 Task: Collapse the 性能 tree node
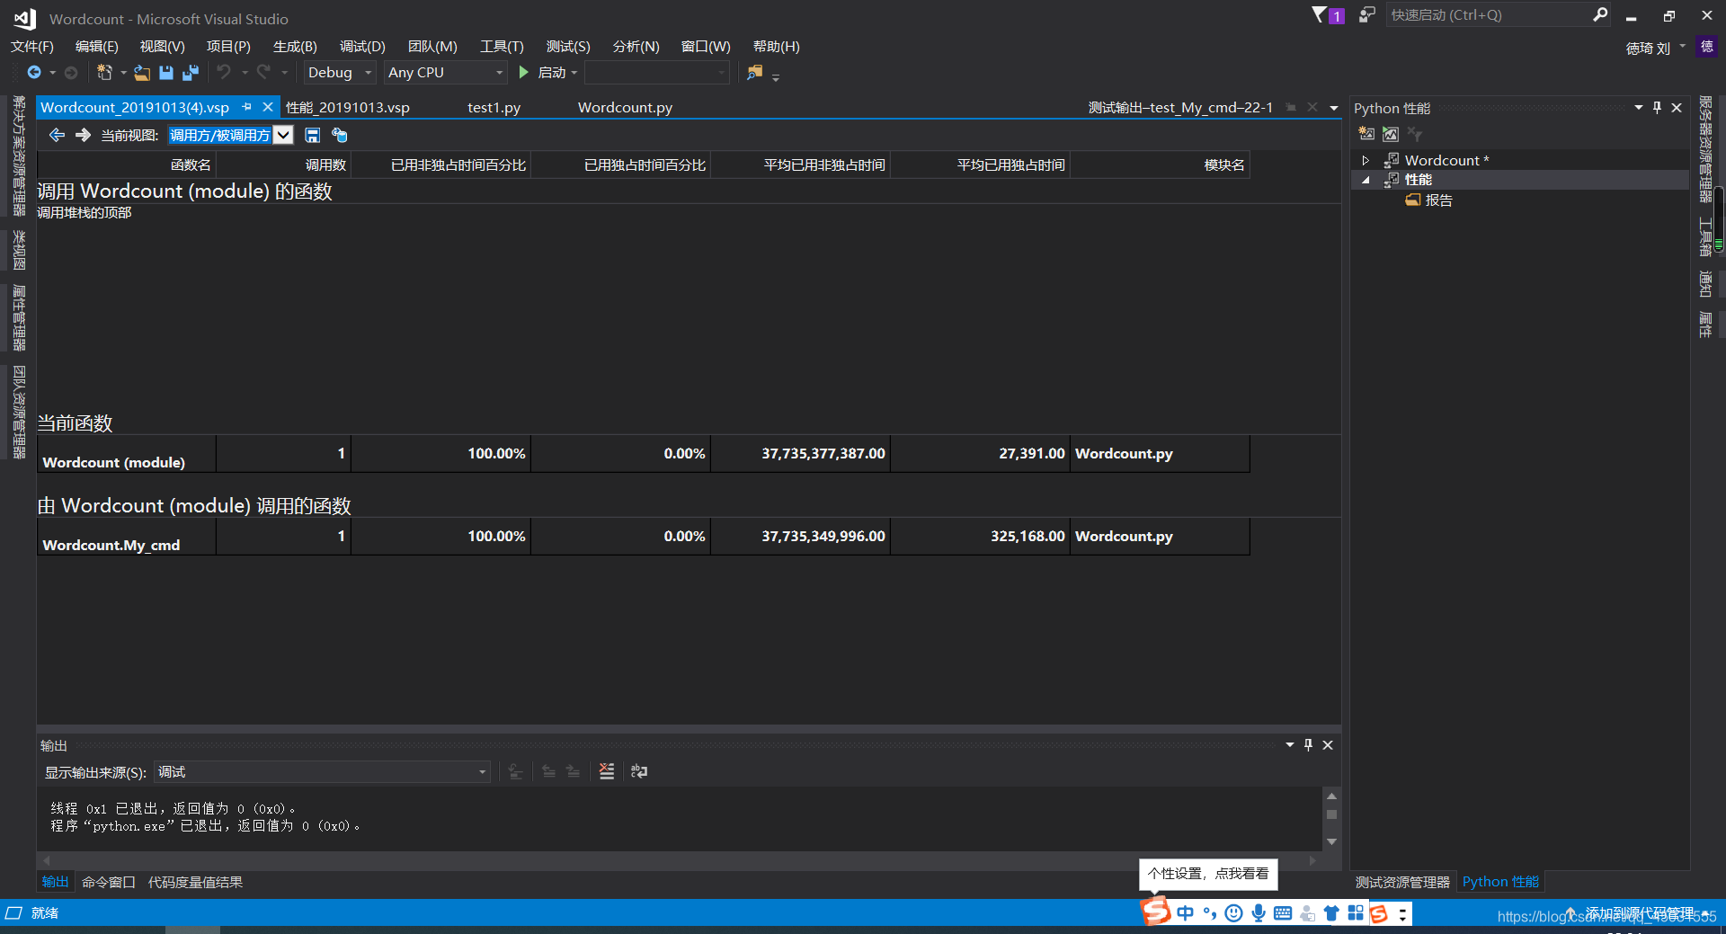click(x=1366, y=180)
